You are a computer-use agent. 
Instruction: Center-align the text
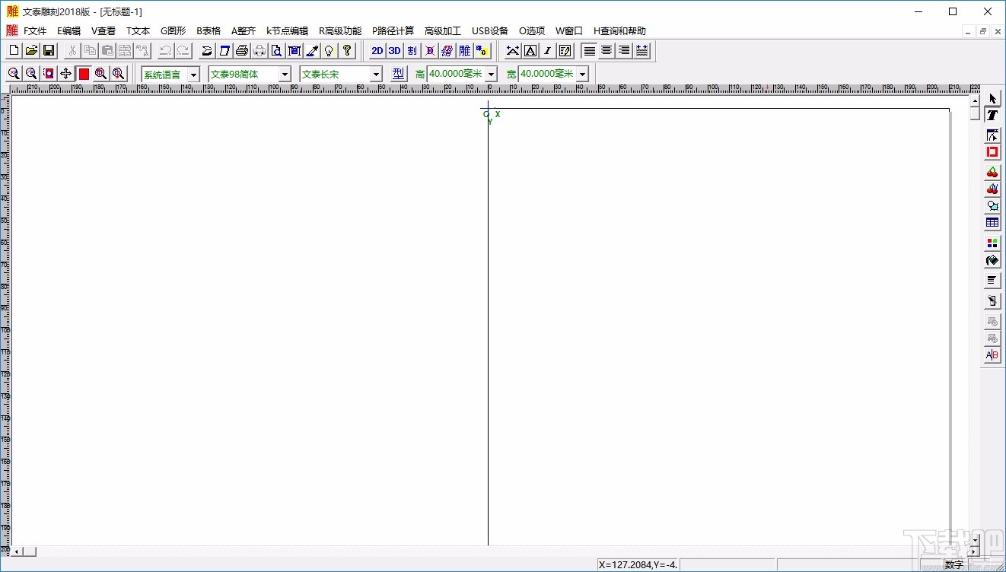606,51
